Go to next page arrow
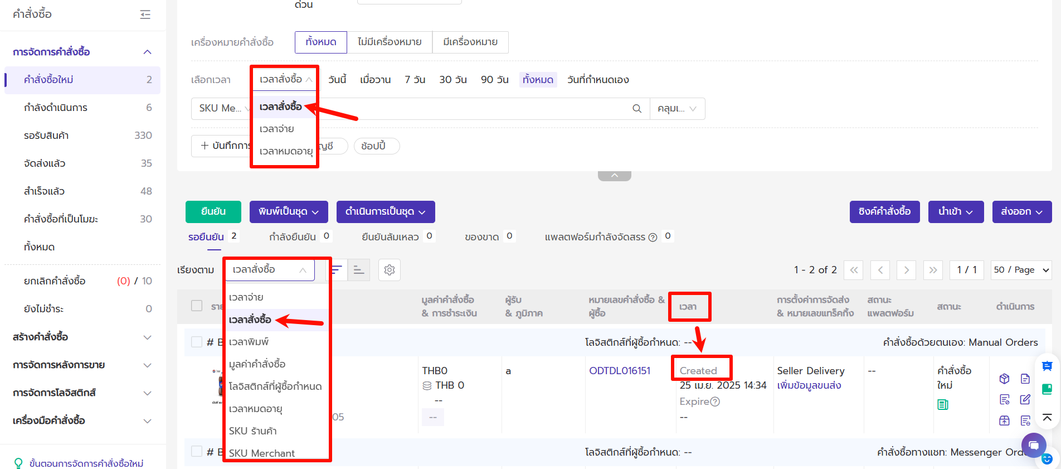Image resolution: width=1061 pixels, height=469 pixels. (907, 270)
